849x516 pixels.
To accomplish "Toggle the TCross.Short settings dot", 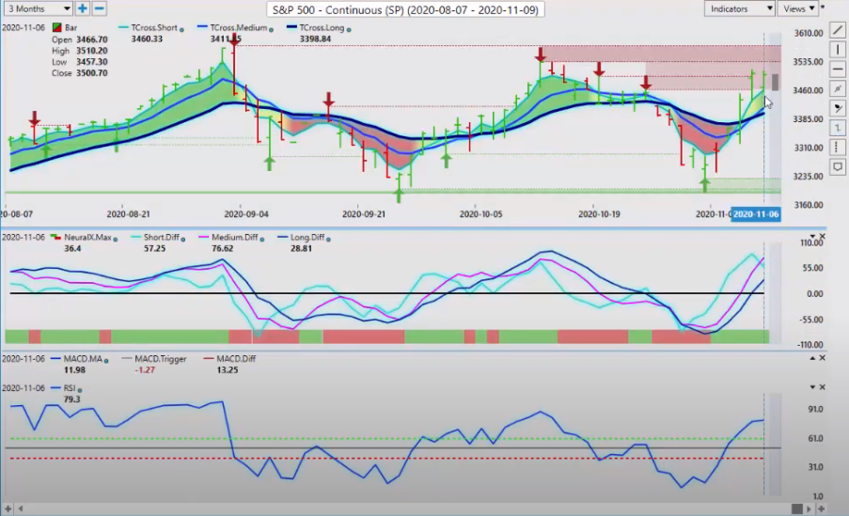I will (181, 29).
